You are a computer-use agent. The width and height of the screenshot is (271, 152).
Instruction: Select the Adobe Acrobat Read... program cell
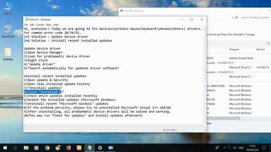242,58
